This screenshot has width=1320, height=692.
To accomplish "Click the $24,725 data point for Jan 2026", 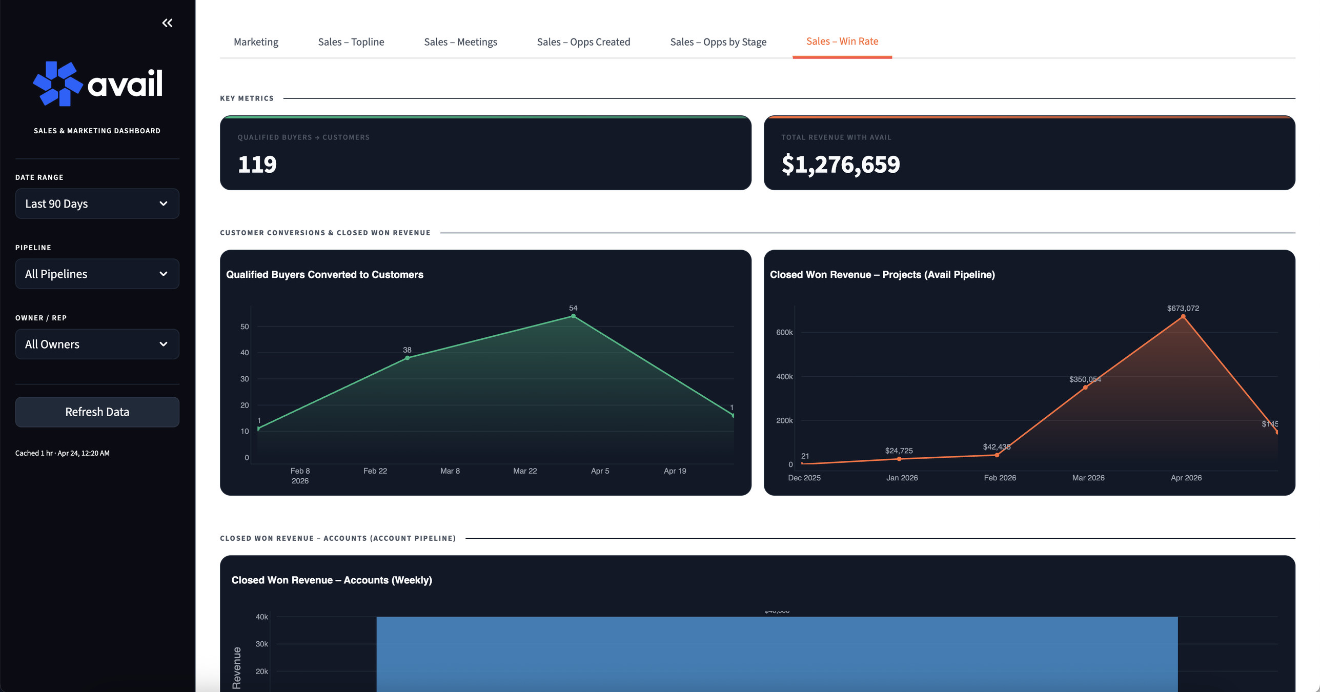I will click(x=899, y=459).
